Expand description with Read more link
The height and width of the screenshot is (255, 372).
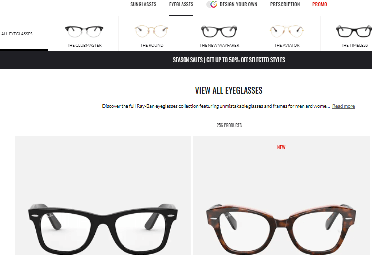(x=343, y=106)
